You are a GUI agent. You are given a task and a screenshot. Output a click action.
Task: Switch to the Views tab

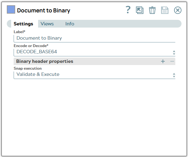[47, 24]
